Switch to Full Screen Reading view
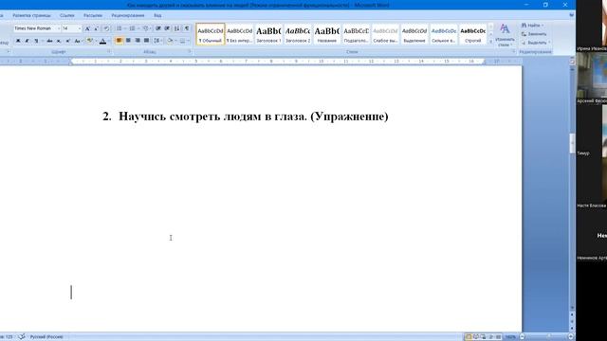Viewport: 607px width, 341px height. [476, 337]
